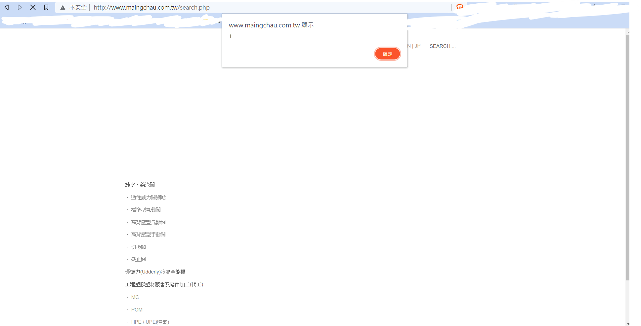Click the 不安全 security label

pyautogui.click(x=78, y=7)
